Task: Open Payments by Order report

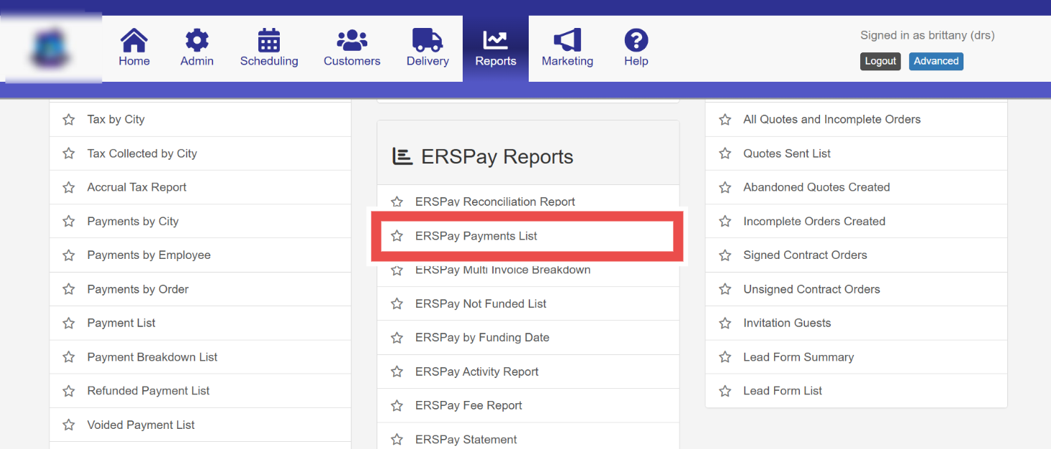Action: (138, 289)
